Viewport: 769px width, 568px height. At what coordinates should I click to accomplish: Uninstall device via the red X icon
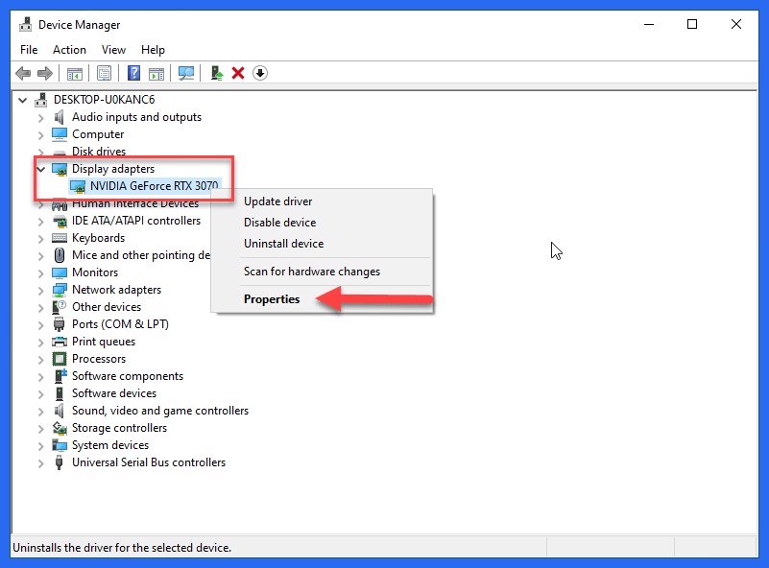(240, 73)
